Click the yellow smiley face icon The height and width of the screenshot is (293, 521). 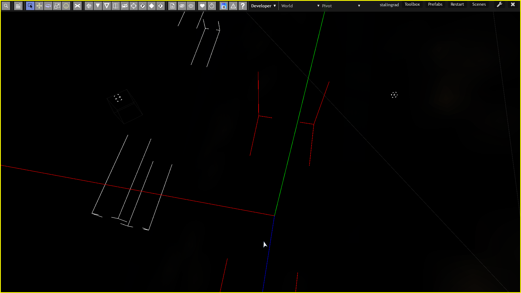[x=66, y=6]
